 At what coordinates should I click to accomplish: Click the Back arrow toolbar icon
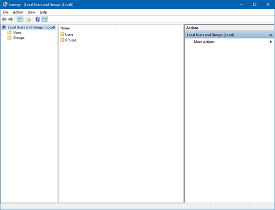[x=4, y=19]
